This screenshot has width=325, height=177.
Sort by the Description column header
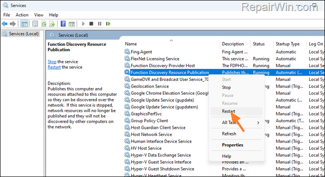pyautogui.click(x=234, y=44)
